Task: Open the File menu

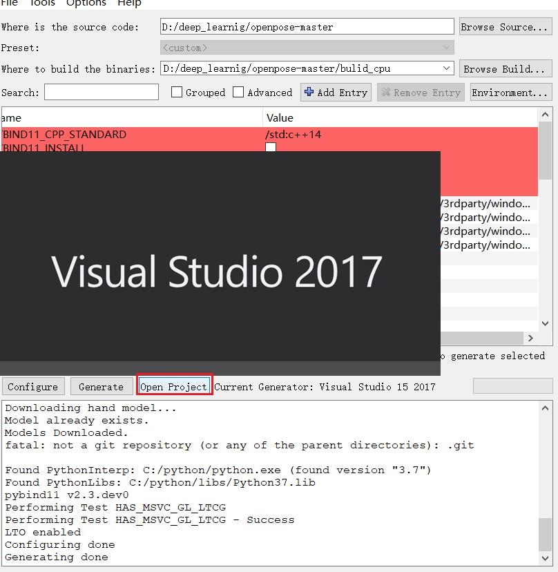Action: coord(10,4)
